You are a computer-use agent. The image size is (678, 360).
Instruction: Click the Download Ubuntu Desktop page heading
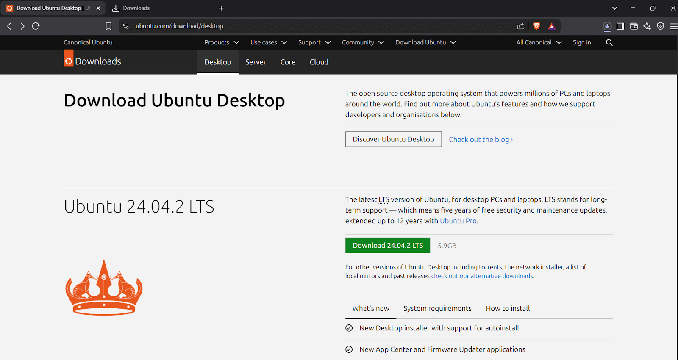point(175,101)
